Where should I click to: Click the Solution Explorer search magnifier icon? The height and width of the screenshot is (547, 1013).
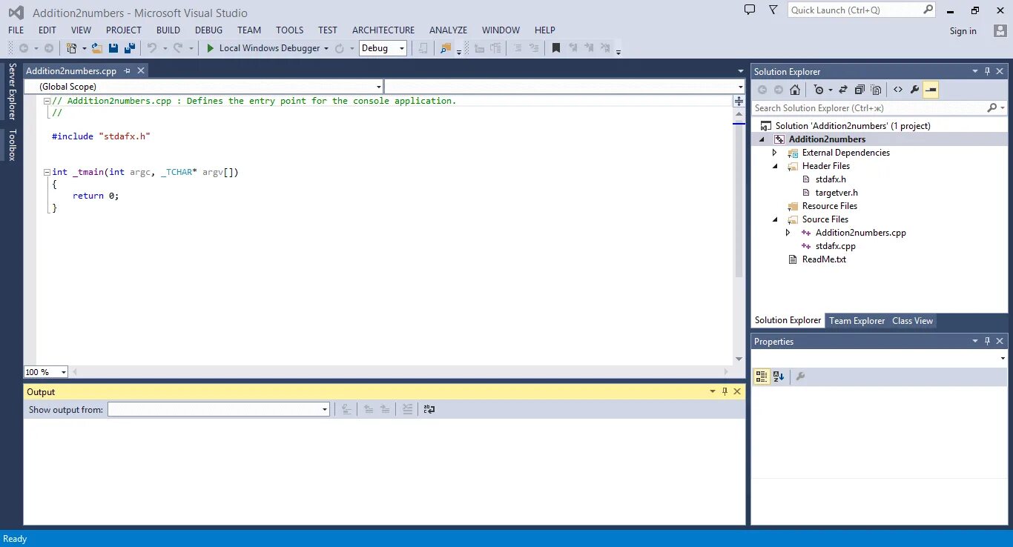(992, 108)
